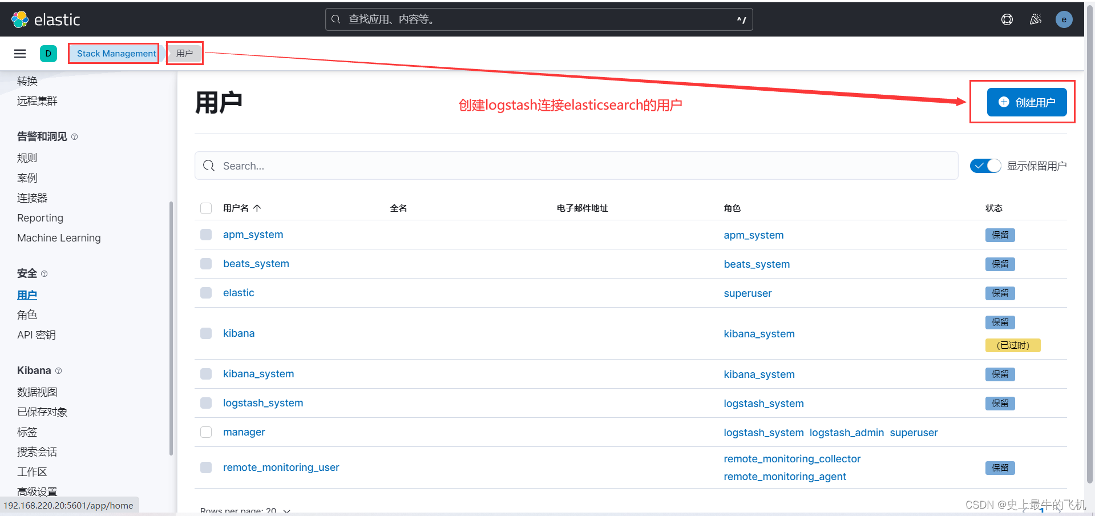Click the remote_monitoring_user row checkbox
Image resolution: width=1095 pixels, height=516 pixels.
pos(206,467)
